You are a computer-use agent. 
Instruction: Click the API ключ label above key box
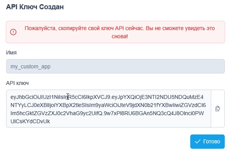point(17,83)
